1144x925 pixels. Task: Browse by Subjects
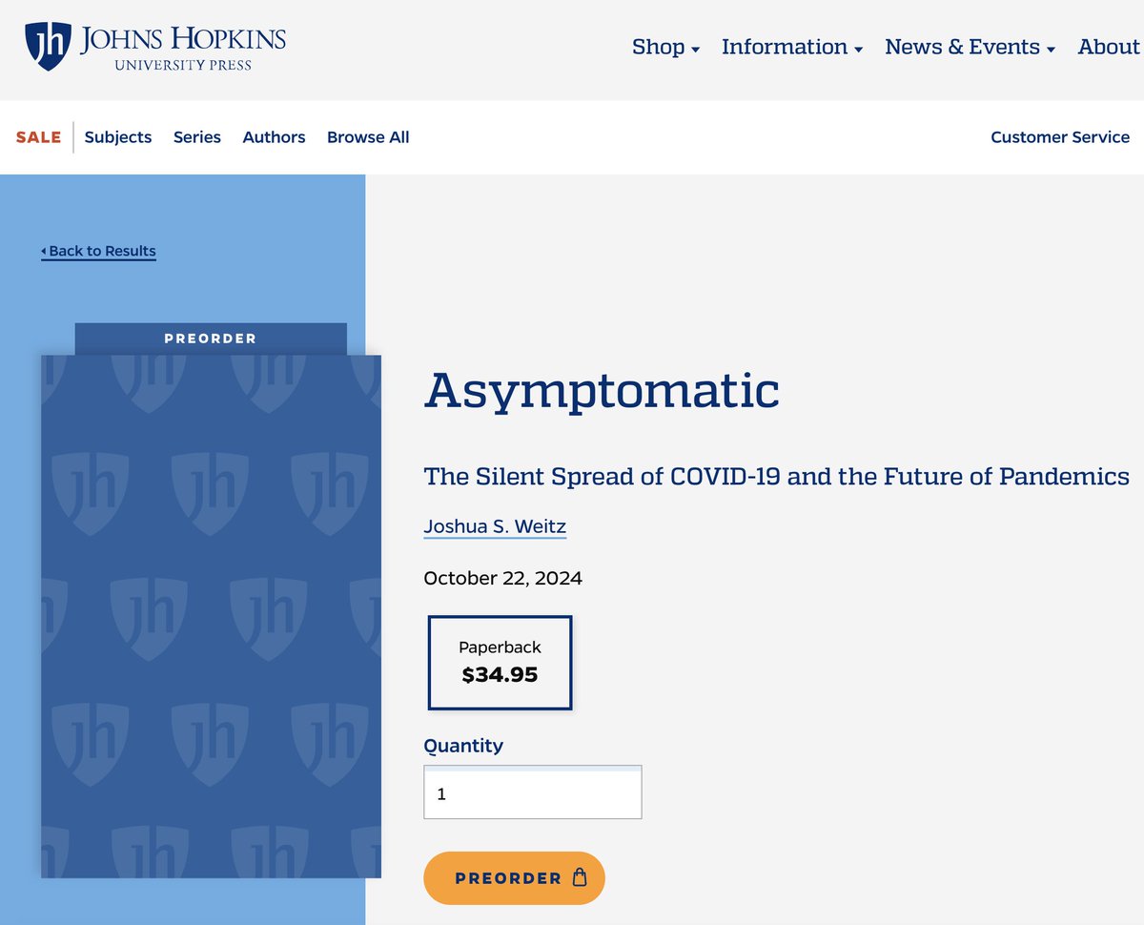click(118, 137)
